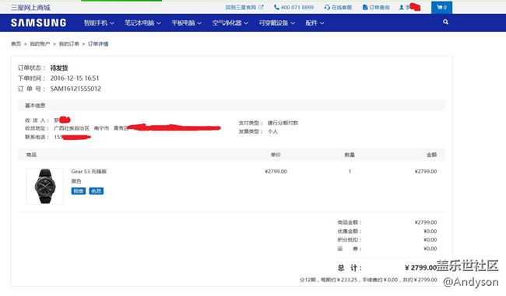Click the blue 预售 tag
The image size is (506, 296).
79,191
